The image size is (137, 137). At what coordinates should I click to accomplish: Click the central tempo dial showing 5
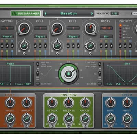pyautogui.click(x=68, y=74)
